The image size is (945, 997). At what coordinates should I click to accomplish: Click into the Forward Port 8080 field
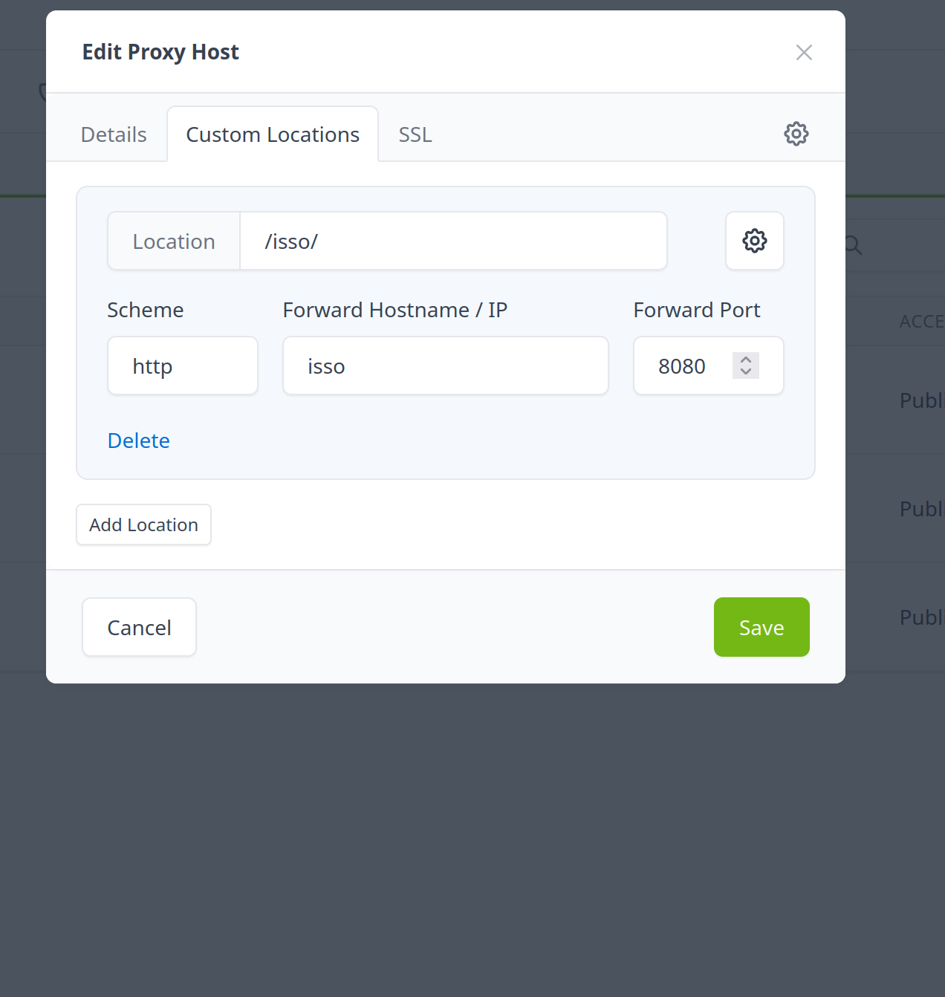[687, 366]
